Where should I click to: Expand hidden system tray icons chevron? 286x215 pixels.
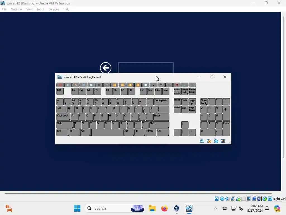[216, 208]
